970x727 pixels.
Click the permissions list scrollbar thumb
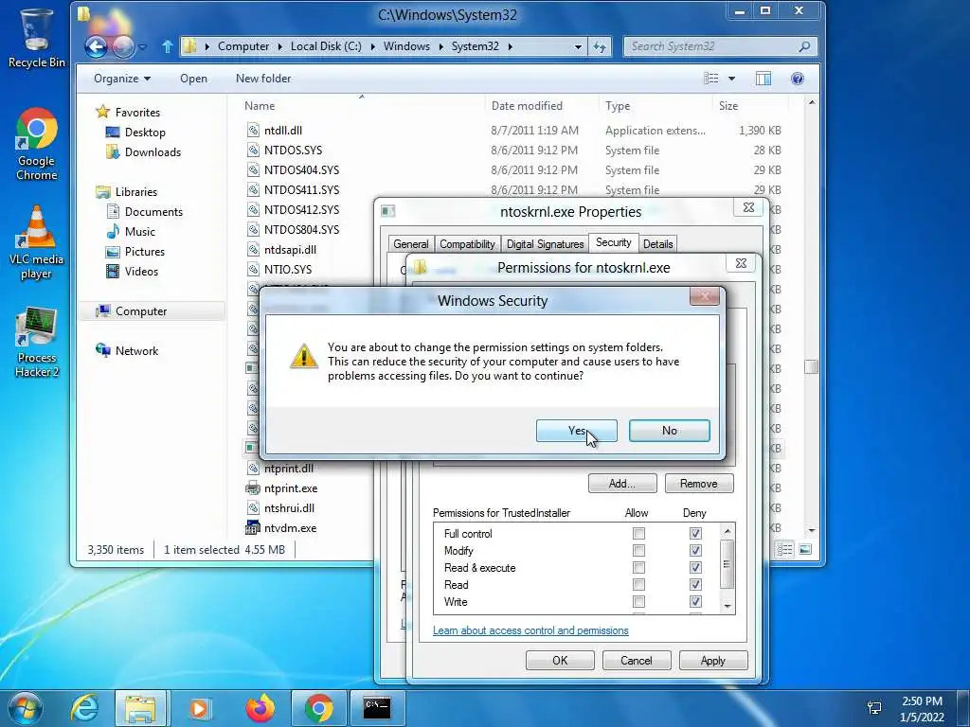[x=727, y=563]
